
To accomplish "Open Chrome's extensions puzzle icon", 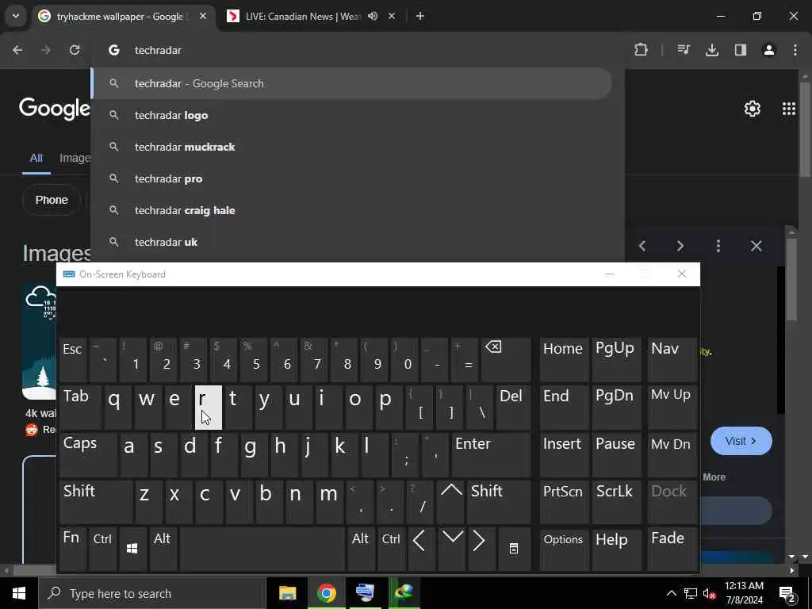I will [x=641, y=50].
